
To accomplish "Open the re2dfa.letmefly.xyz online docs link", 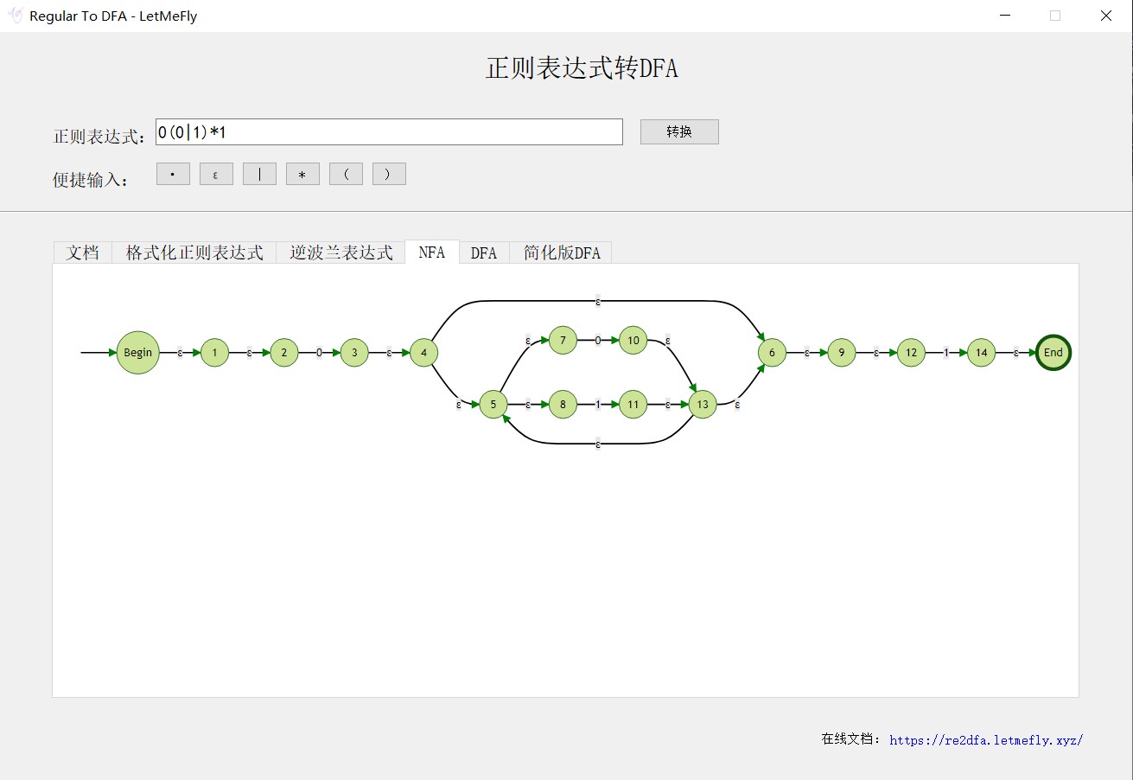I will pyautogui.click(x=986, y=740).
